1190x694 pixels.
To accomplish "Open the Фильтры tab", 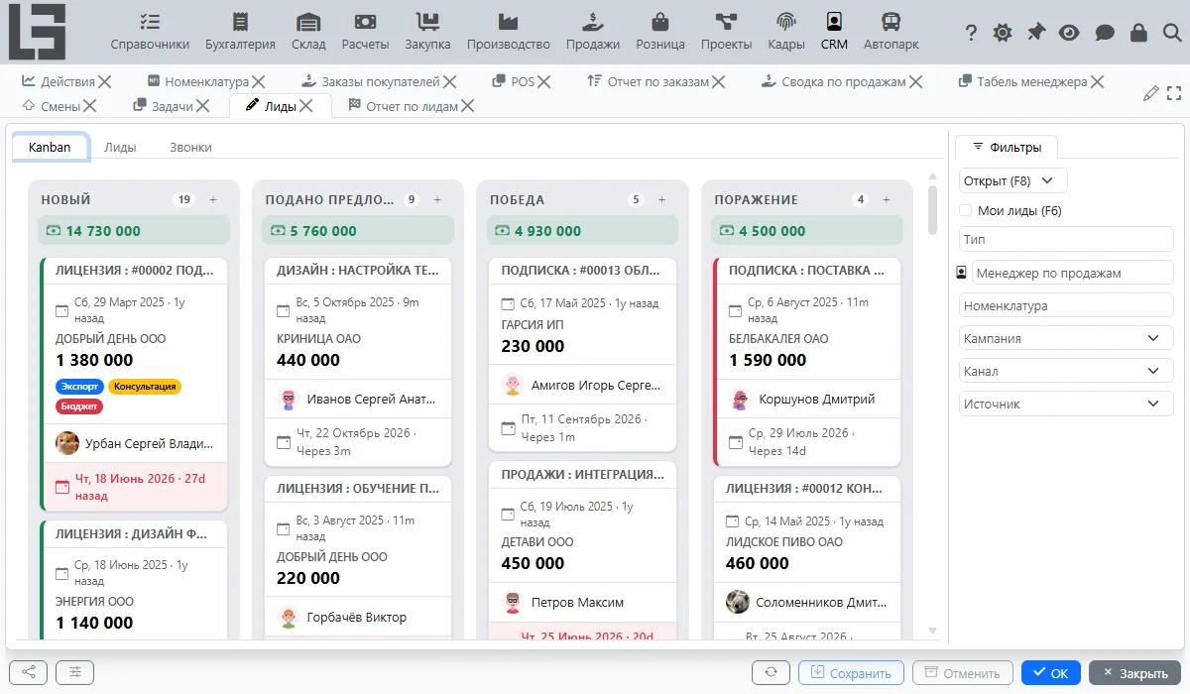I will (1007, 147).
